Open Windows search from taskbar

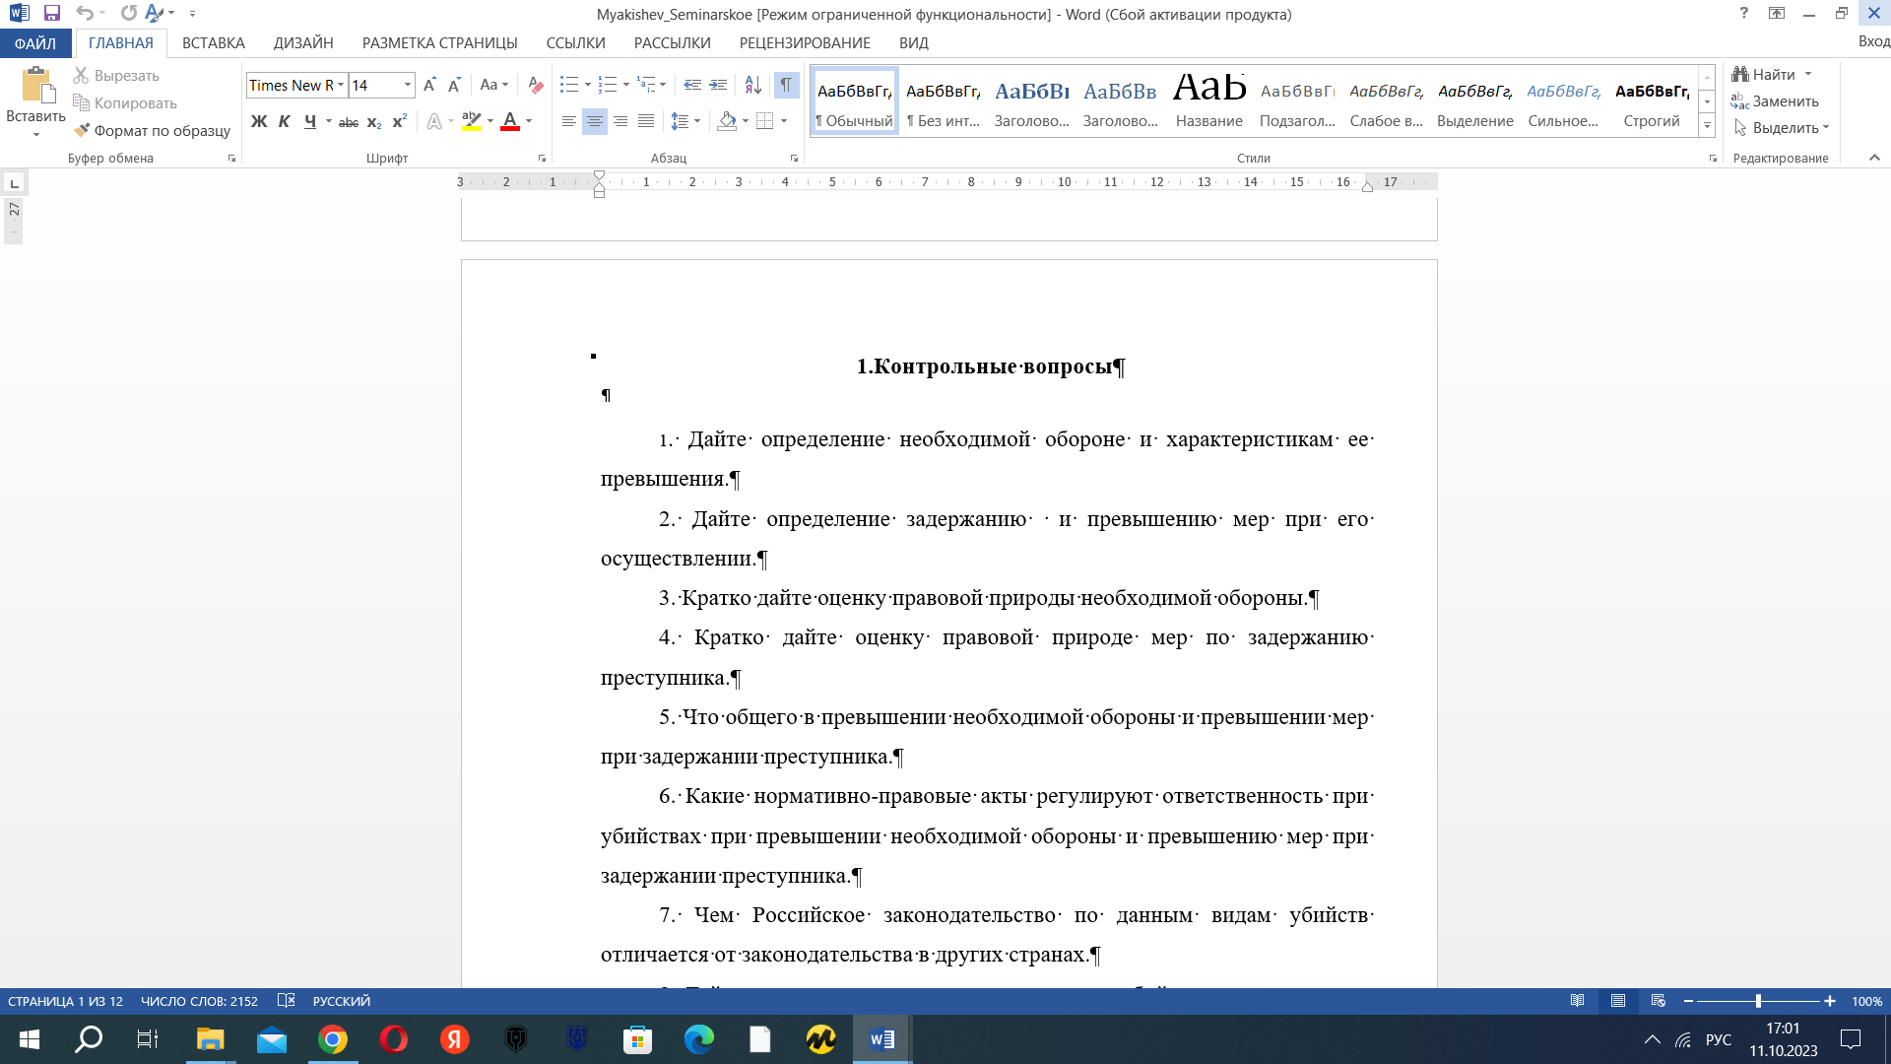[x=89, y=1039]
